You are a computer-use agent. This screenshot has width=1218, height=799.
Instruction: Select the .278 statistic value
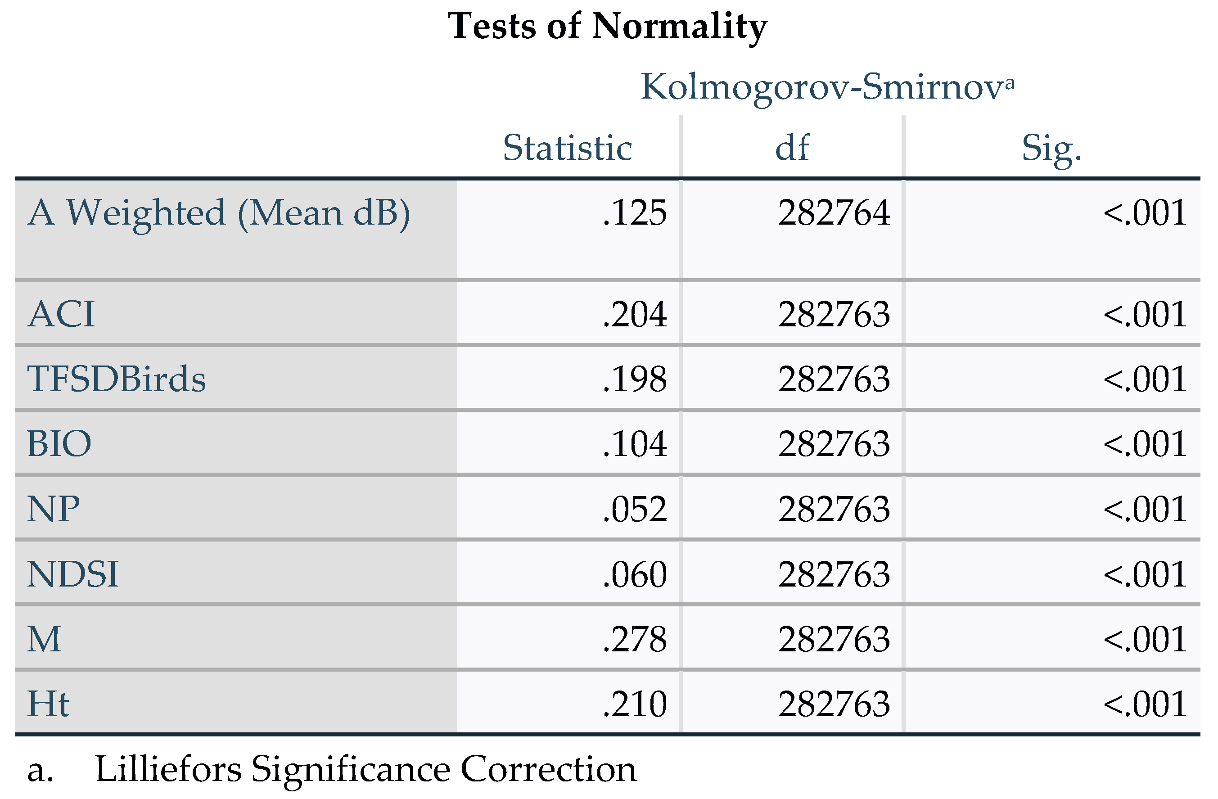click(x=635, y=639)
